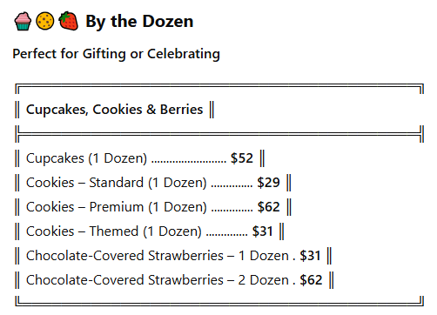Screen dimensions: 437x315
Task: Click the $52 cupcakes price
Action: click(x=242, y=158)
